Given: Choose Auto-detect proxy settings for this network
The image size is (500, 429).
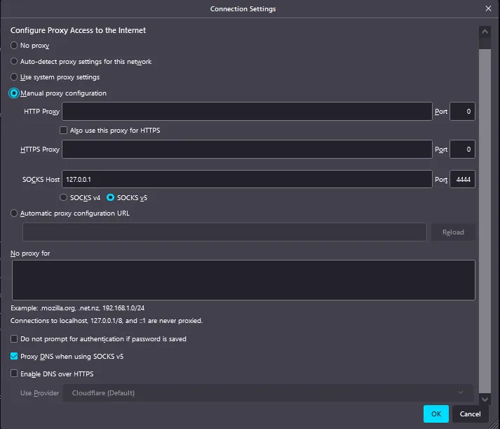Looking at the screenshot, I should 14,62.
